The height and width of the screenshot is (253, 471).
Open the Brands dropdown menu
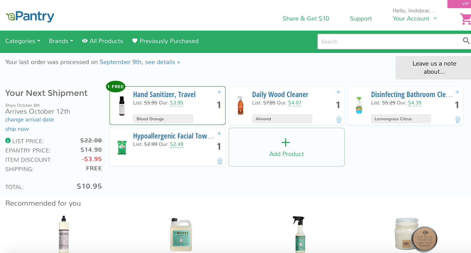(61, 41)
